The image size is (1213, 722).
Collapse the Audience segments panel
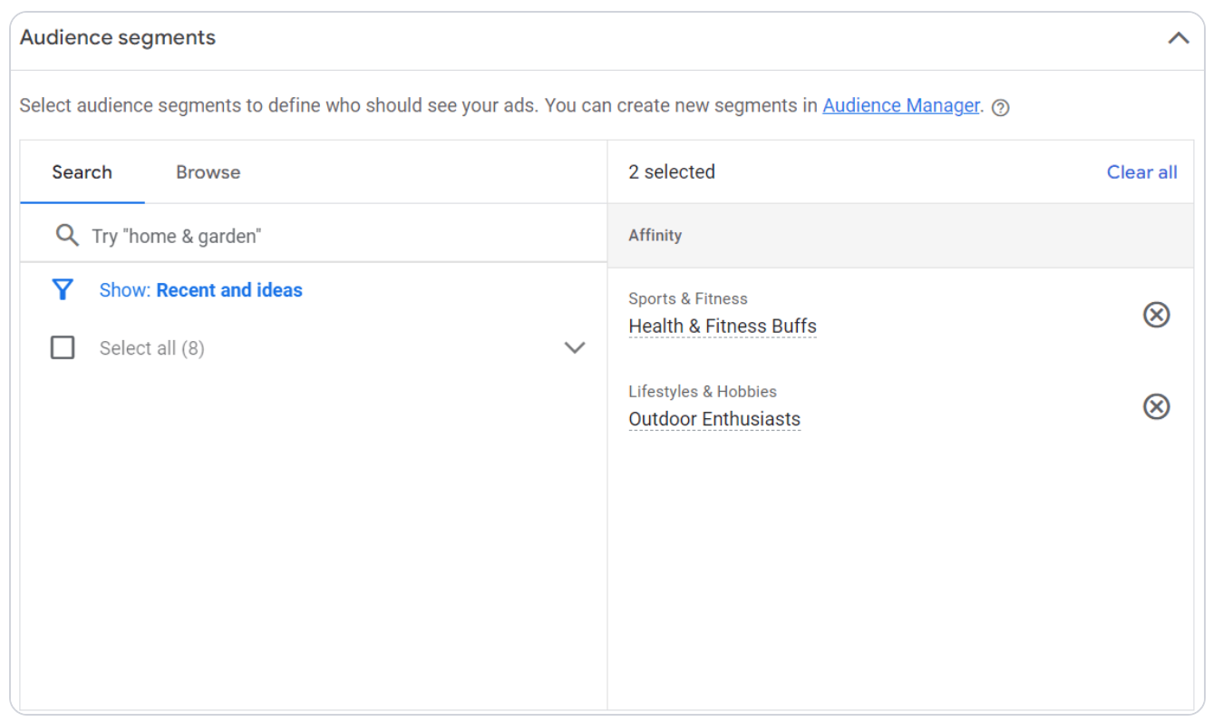tap(1179, 38)
